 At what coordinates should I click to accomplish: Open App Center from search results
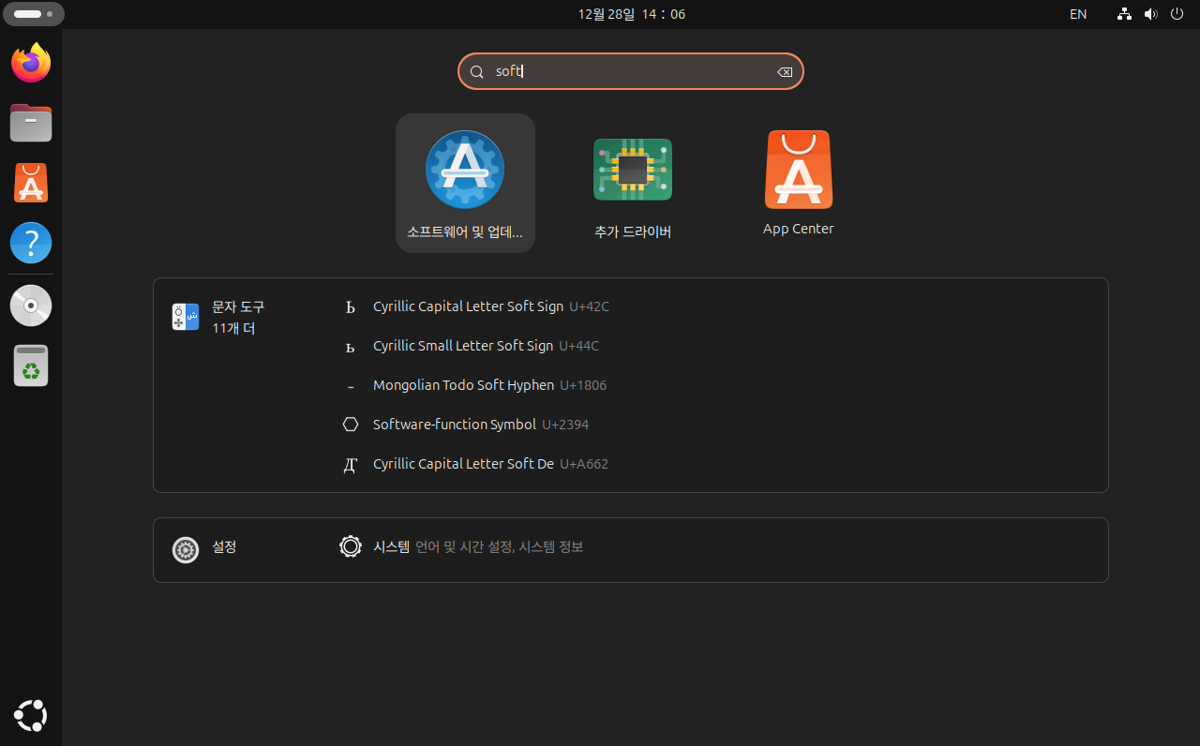click(798, 184)
